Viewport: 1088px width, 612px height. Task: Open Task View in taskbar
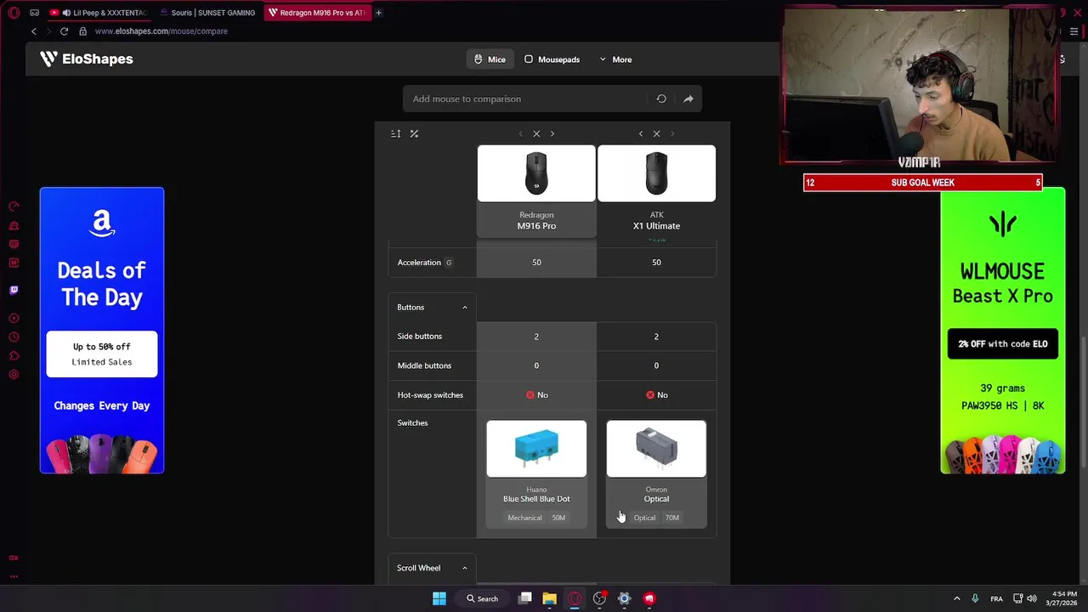click(525, 598)
